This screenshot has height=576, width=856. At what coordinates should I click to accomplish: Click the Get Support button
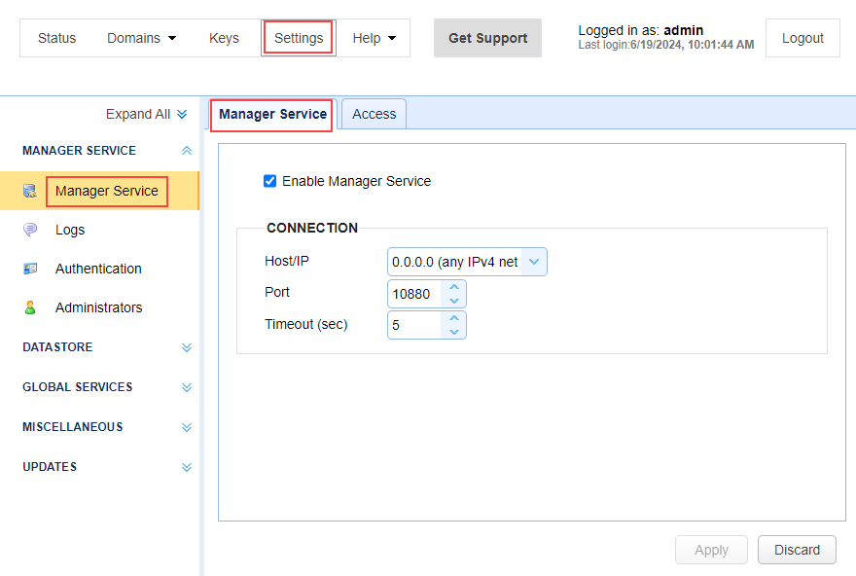tap(487, 38)
